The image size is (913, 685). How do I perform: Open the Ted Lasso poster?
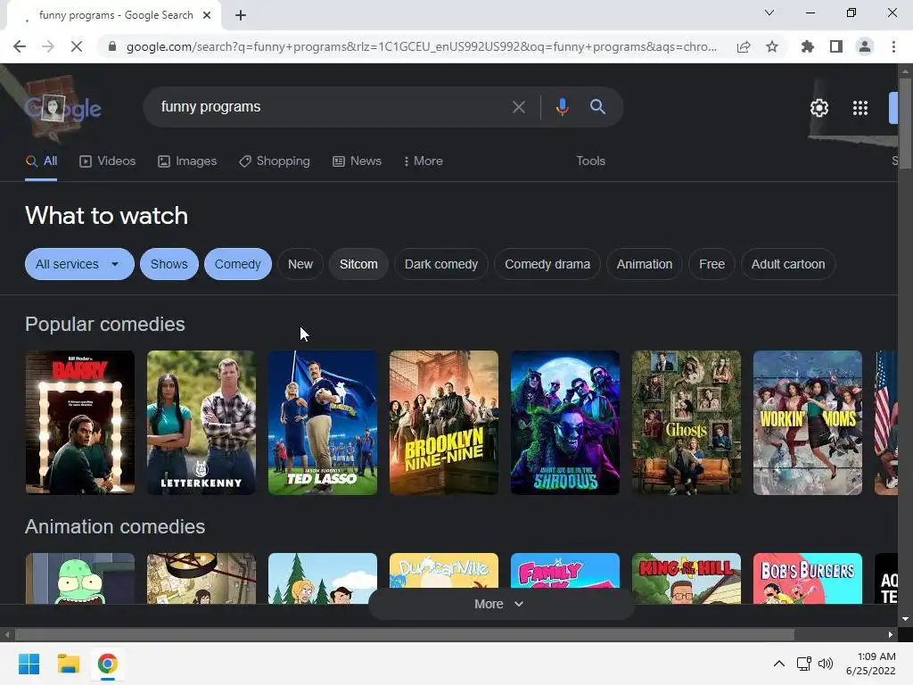[323, 423]
